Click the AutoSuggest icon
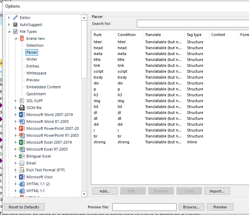 [15, 25]
